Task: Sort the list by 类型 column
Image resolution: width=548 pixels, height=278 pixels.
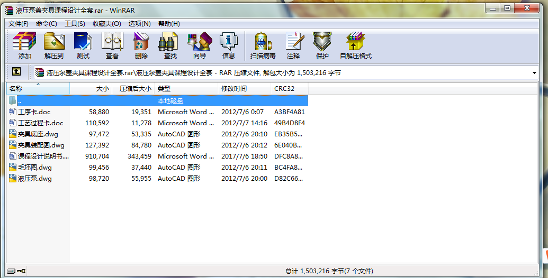Action: (x=186, y=89)
